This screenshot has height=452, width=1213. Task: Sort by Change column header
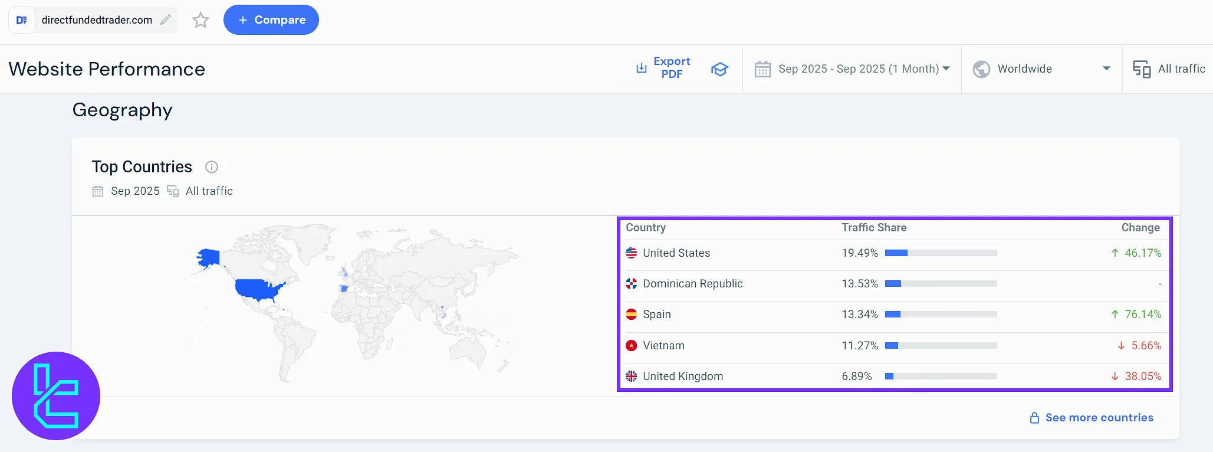[x=1140, y=228]
